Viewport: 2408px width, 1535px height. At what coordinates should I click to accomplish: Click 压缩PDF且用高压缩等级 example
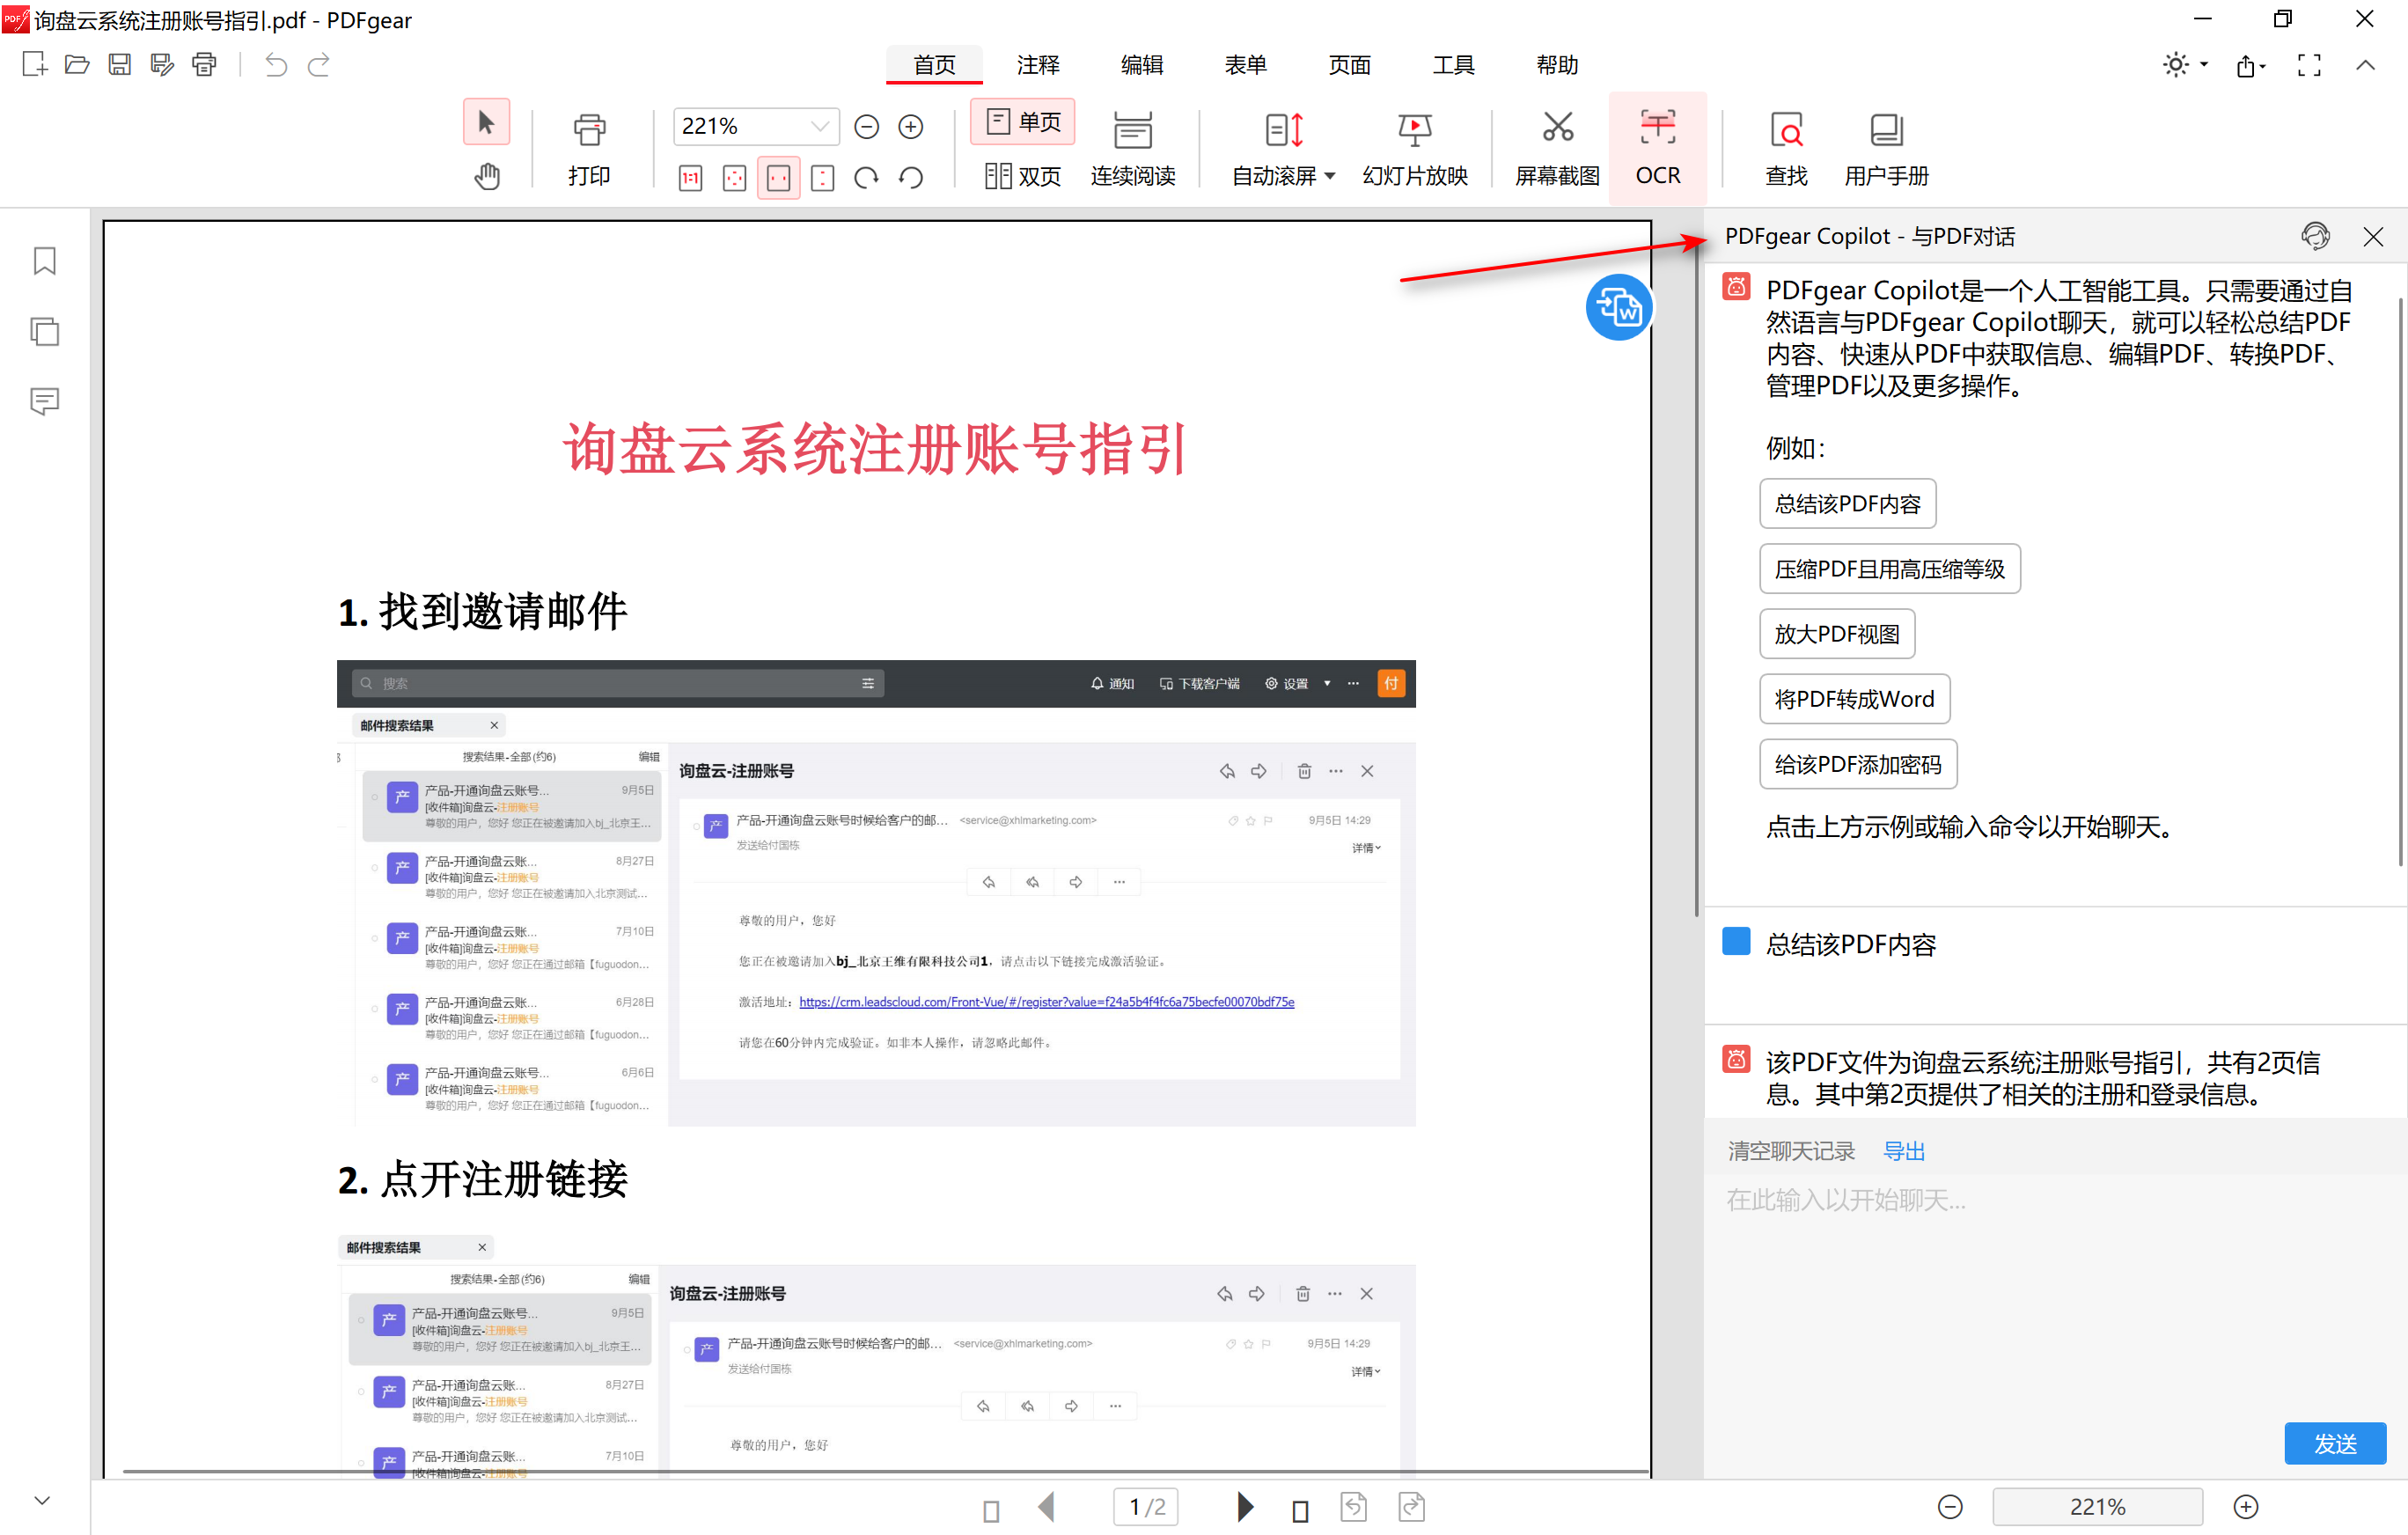(x=1889, y=569)
